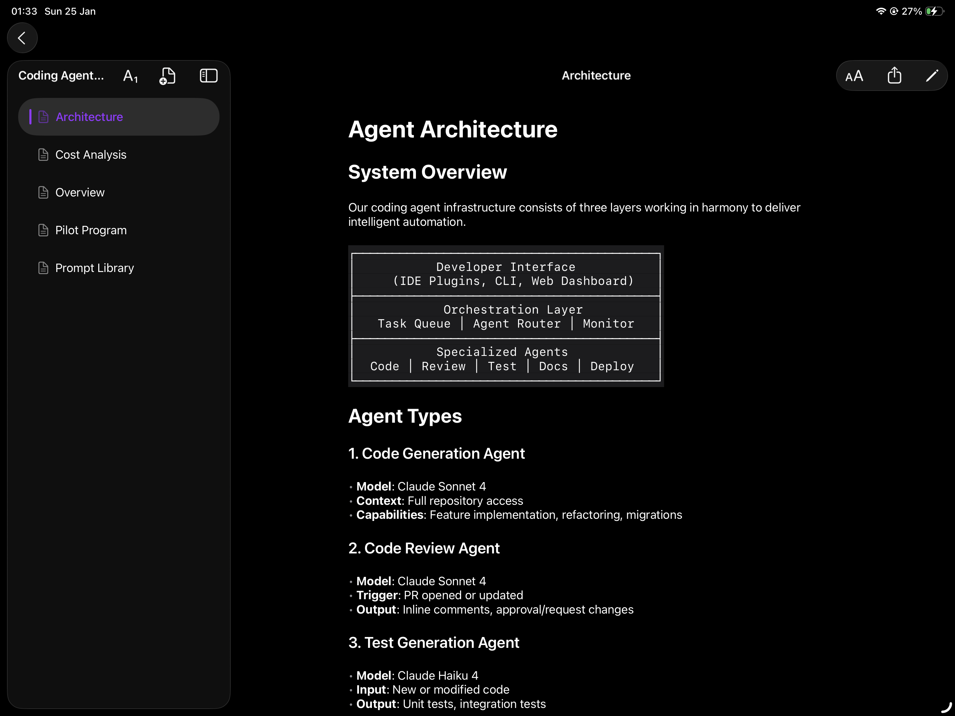The image size is (955, 716).
Task: Open the Prompt Library note
Action: pyautogui.click(x=94, y=268)
